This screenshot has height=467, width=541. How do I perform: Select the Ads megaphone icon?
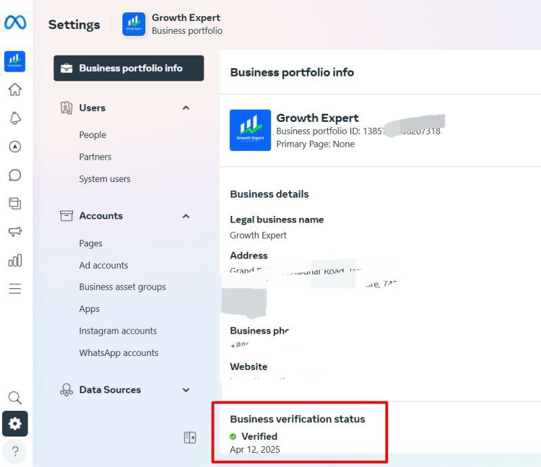15,231
